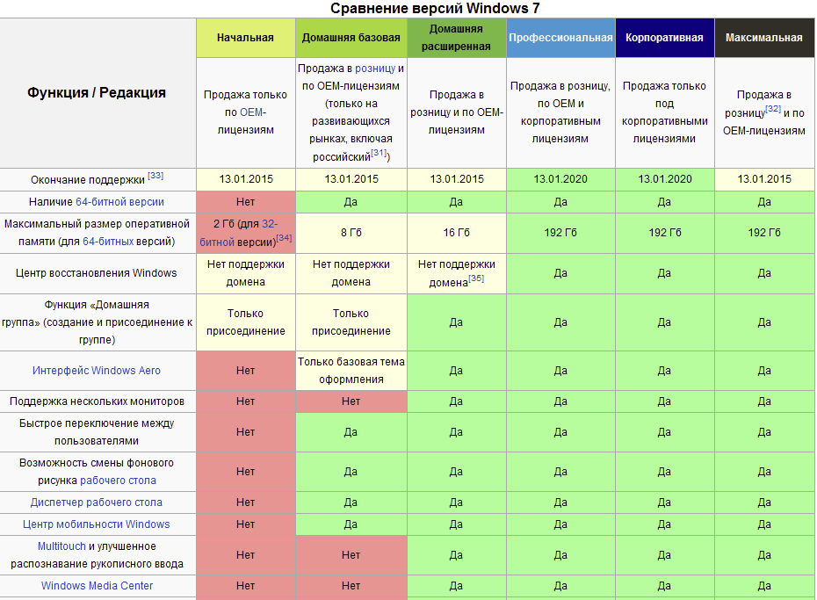The width and height of the screenshot is (817, 600).
Task: Click the «Профессиональная» column header
Action: [x=560, y=38]
